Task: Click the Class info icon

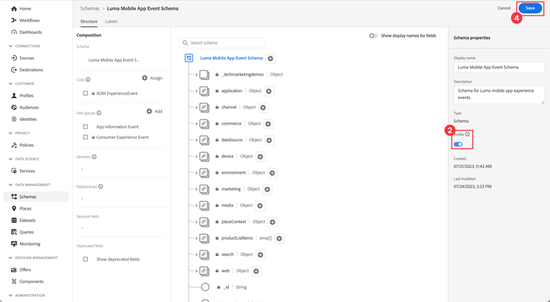Action: (88, 80)
